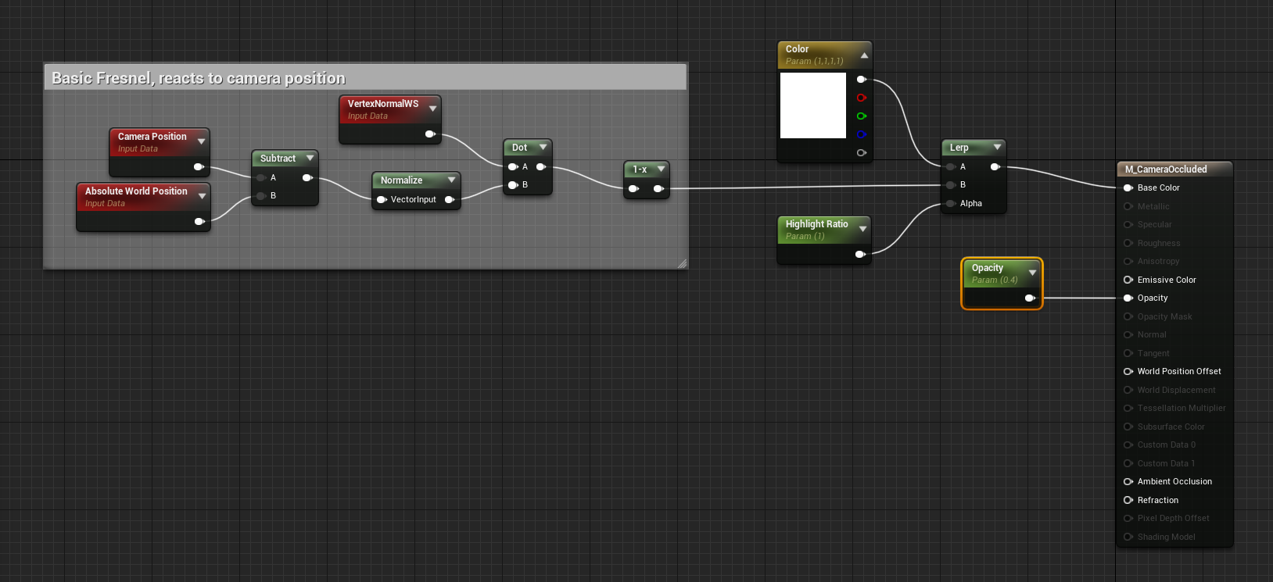
Task: Select the M_CameraOccluded node title
Action: [1165, 169]
